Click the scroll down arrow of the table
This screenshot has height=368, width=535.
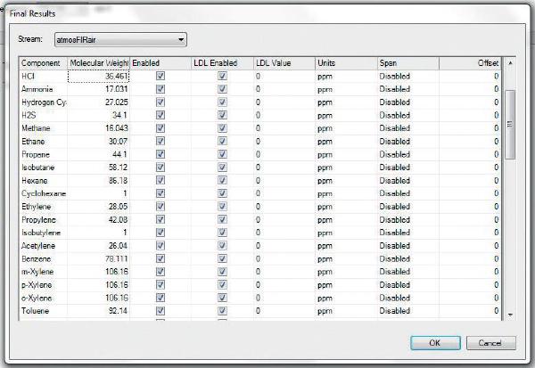pyautogui.click(x=510, y=315)
